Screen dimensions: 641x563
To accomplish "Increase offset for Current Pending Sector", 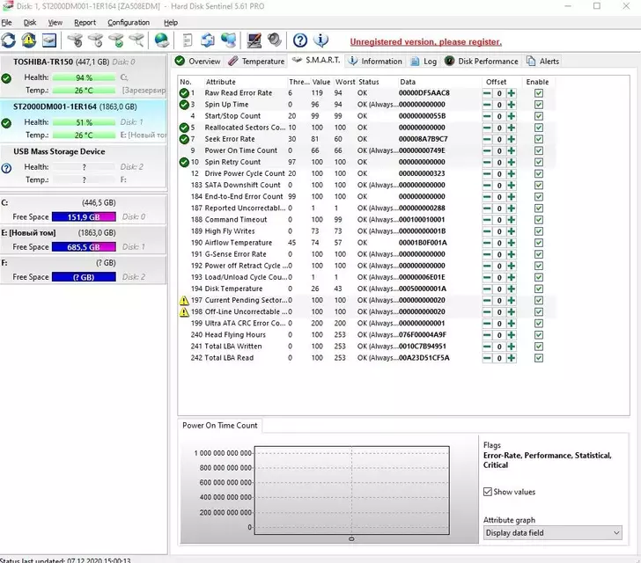I will (511, 301).
